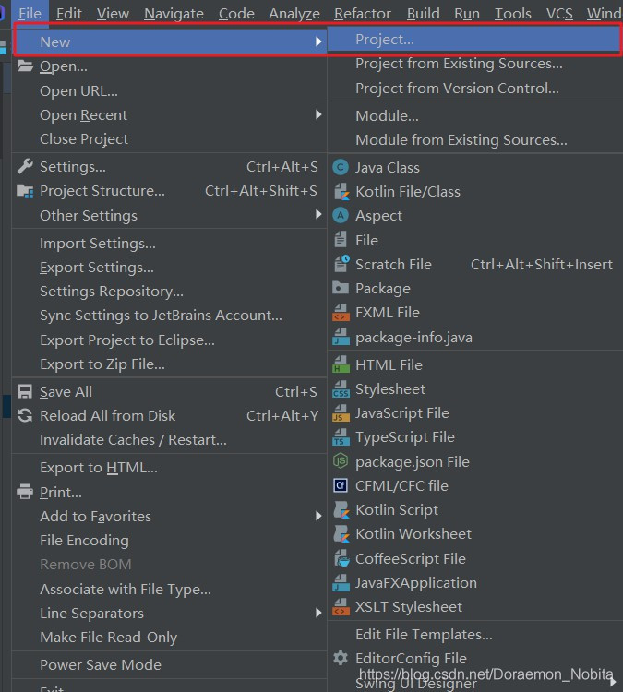Click the Reload All from Disk icon
Screen dimensions: 623x692
[x=25, y=415]
